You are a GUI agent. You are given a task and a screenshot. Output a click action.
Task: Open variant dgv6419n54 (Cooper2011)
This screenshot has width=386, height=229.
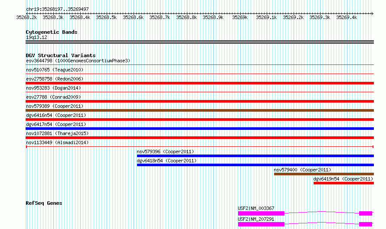[343, 179]
